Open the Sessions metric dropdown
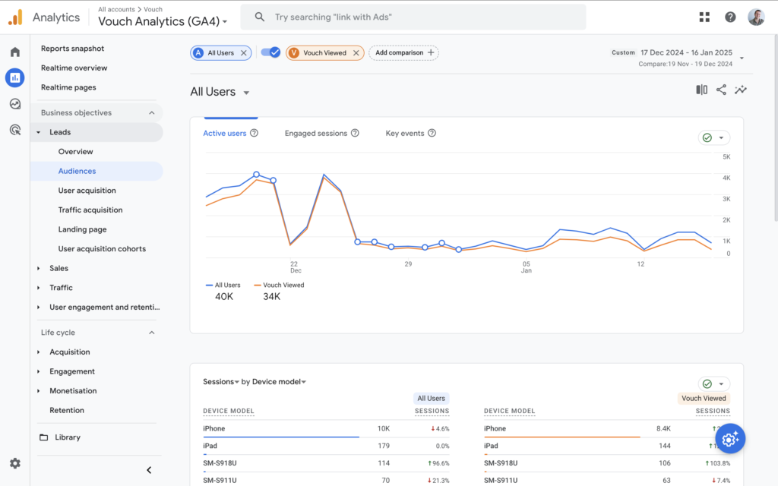 tap(221, 382)
